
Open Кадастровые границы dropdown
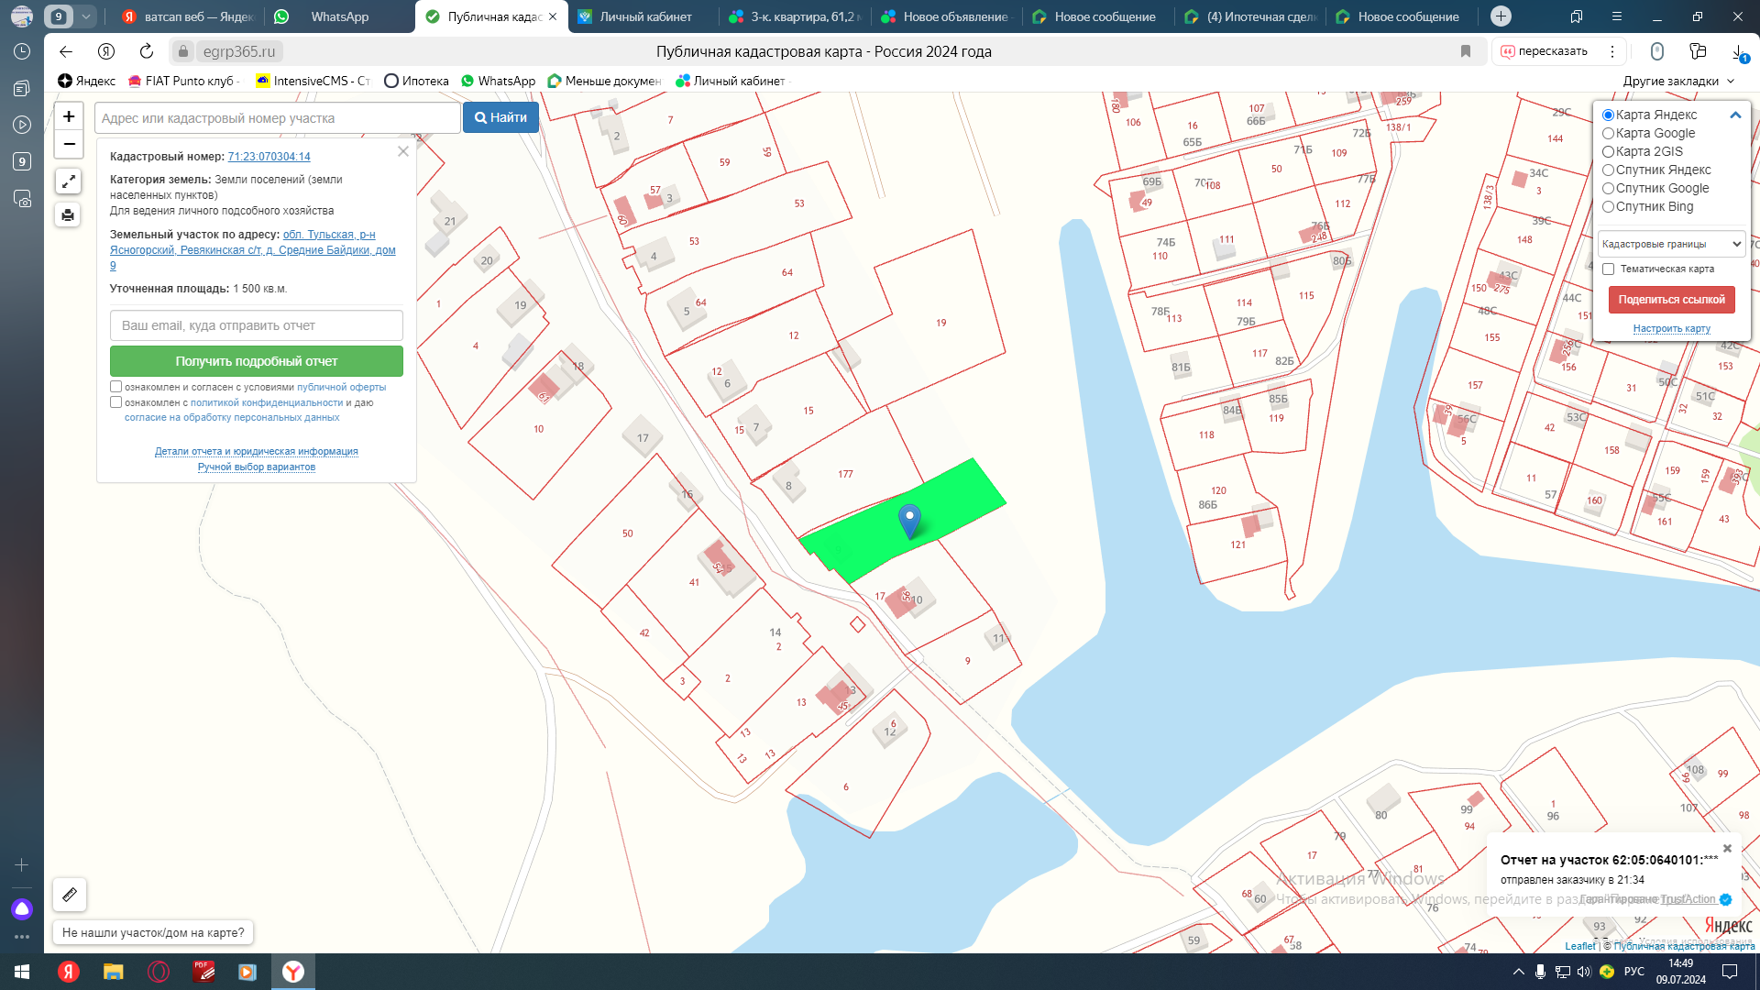[1671, 245]
